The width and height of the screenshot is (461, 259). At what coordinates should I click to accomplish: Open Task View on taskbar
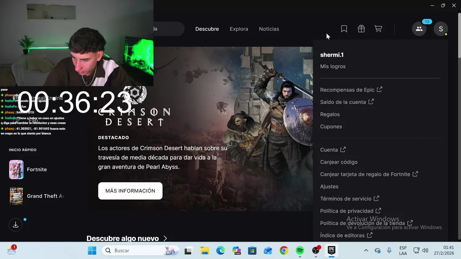188,250
